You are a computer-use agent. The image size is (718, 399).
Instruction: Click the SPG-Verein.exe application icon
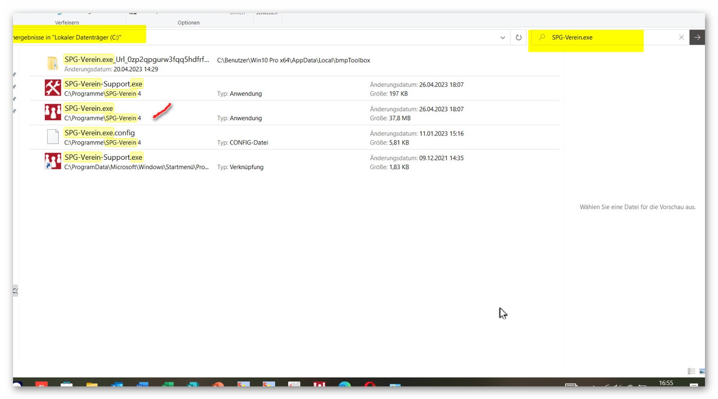[53, 112]
